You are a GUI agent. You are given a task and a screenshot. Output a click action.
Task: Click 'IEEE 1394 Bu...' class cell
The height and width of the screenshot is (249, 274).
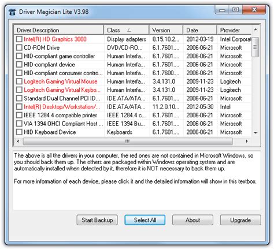coord(126,124)
